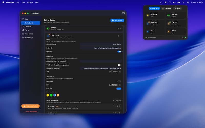Open the Tab dropdown showing Overview

click(x=115, y=72)
